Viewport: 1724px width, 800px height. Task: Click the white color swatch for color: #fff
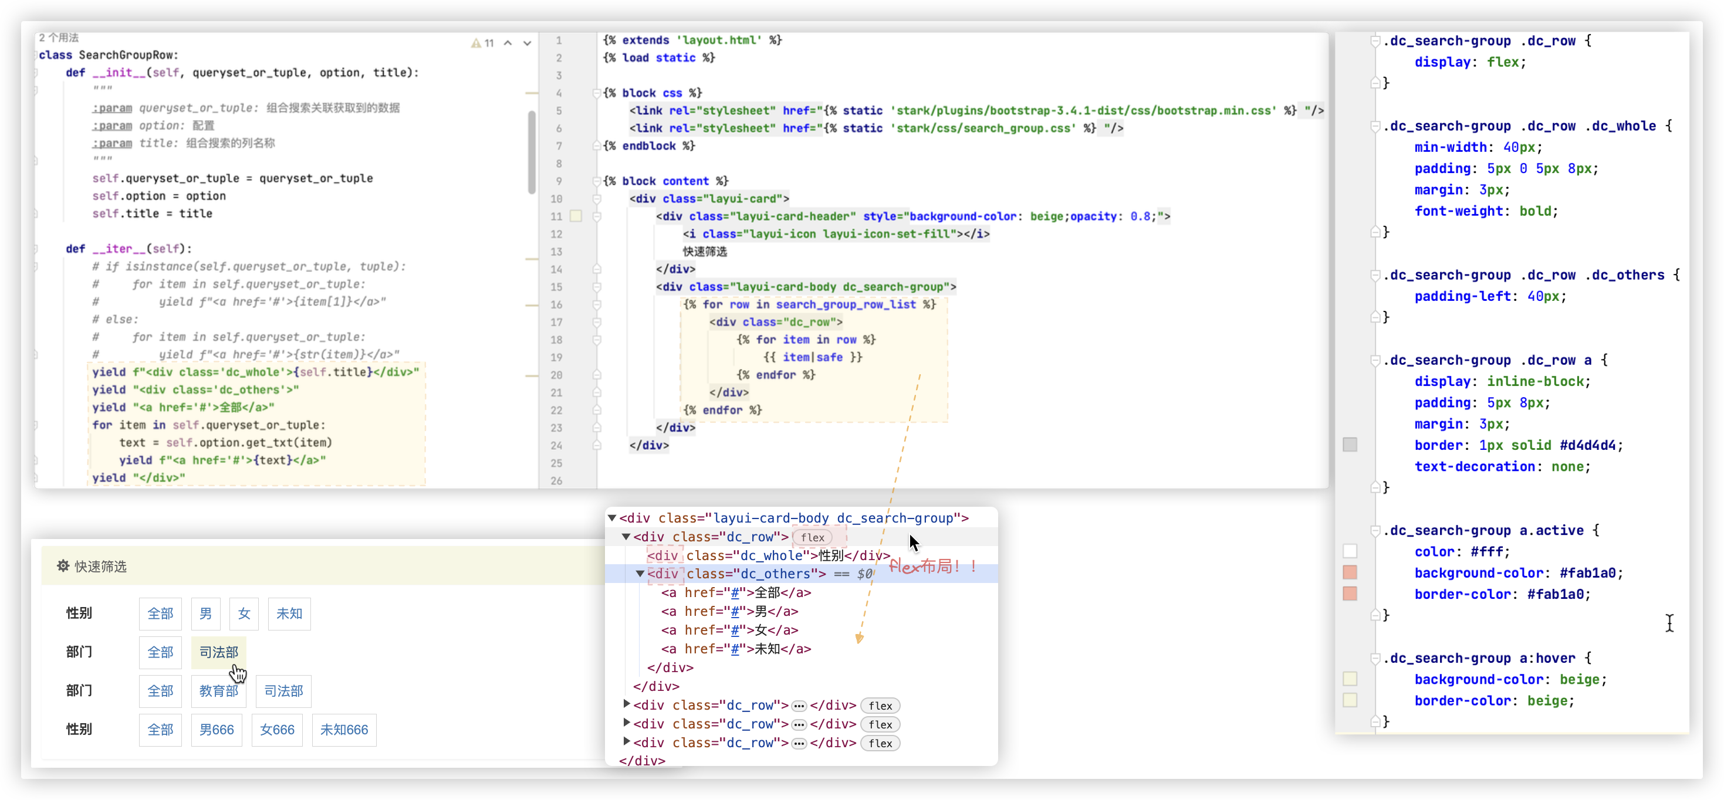coord(1350,551)
